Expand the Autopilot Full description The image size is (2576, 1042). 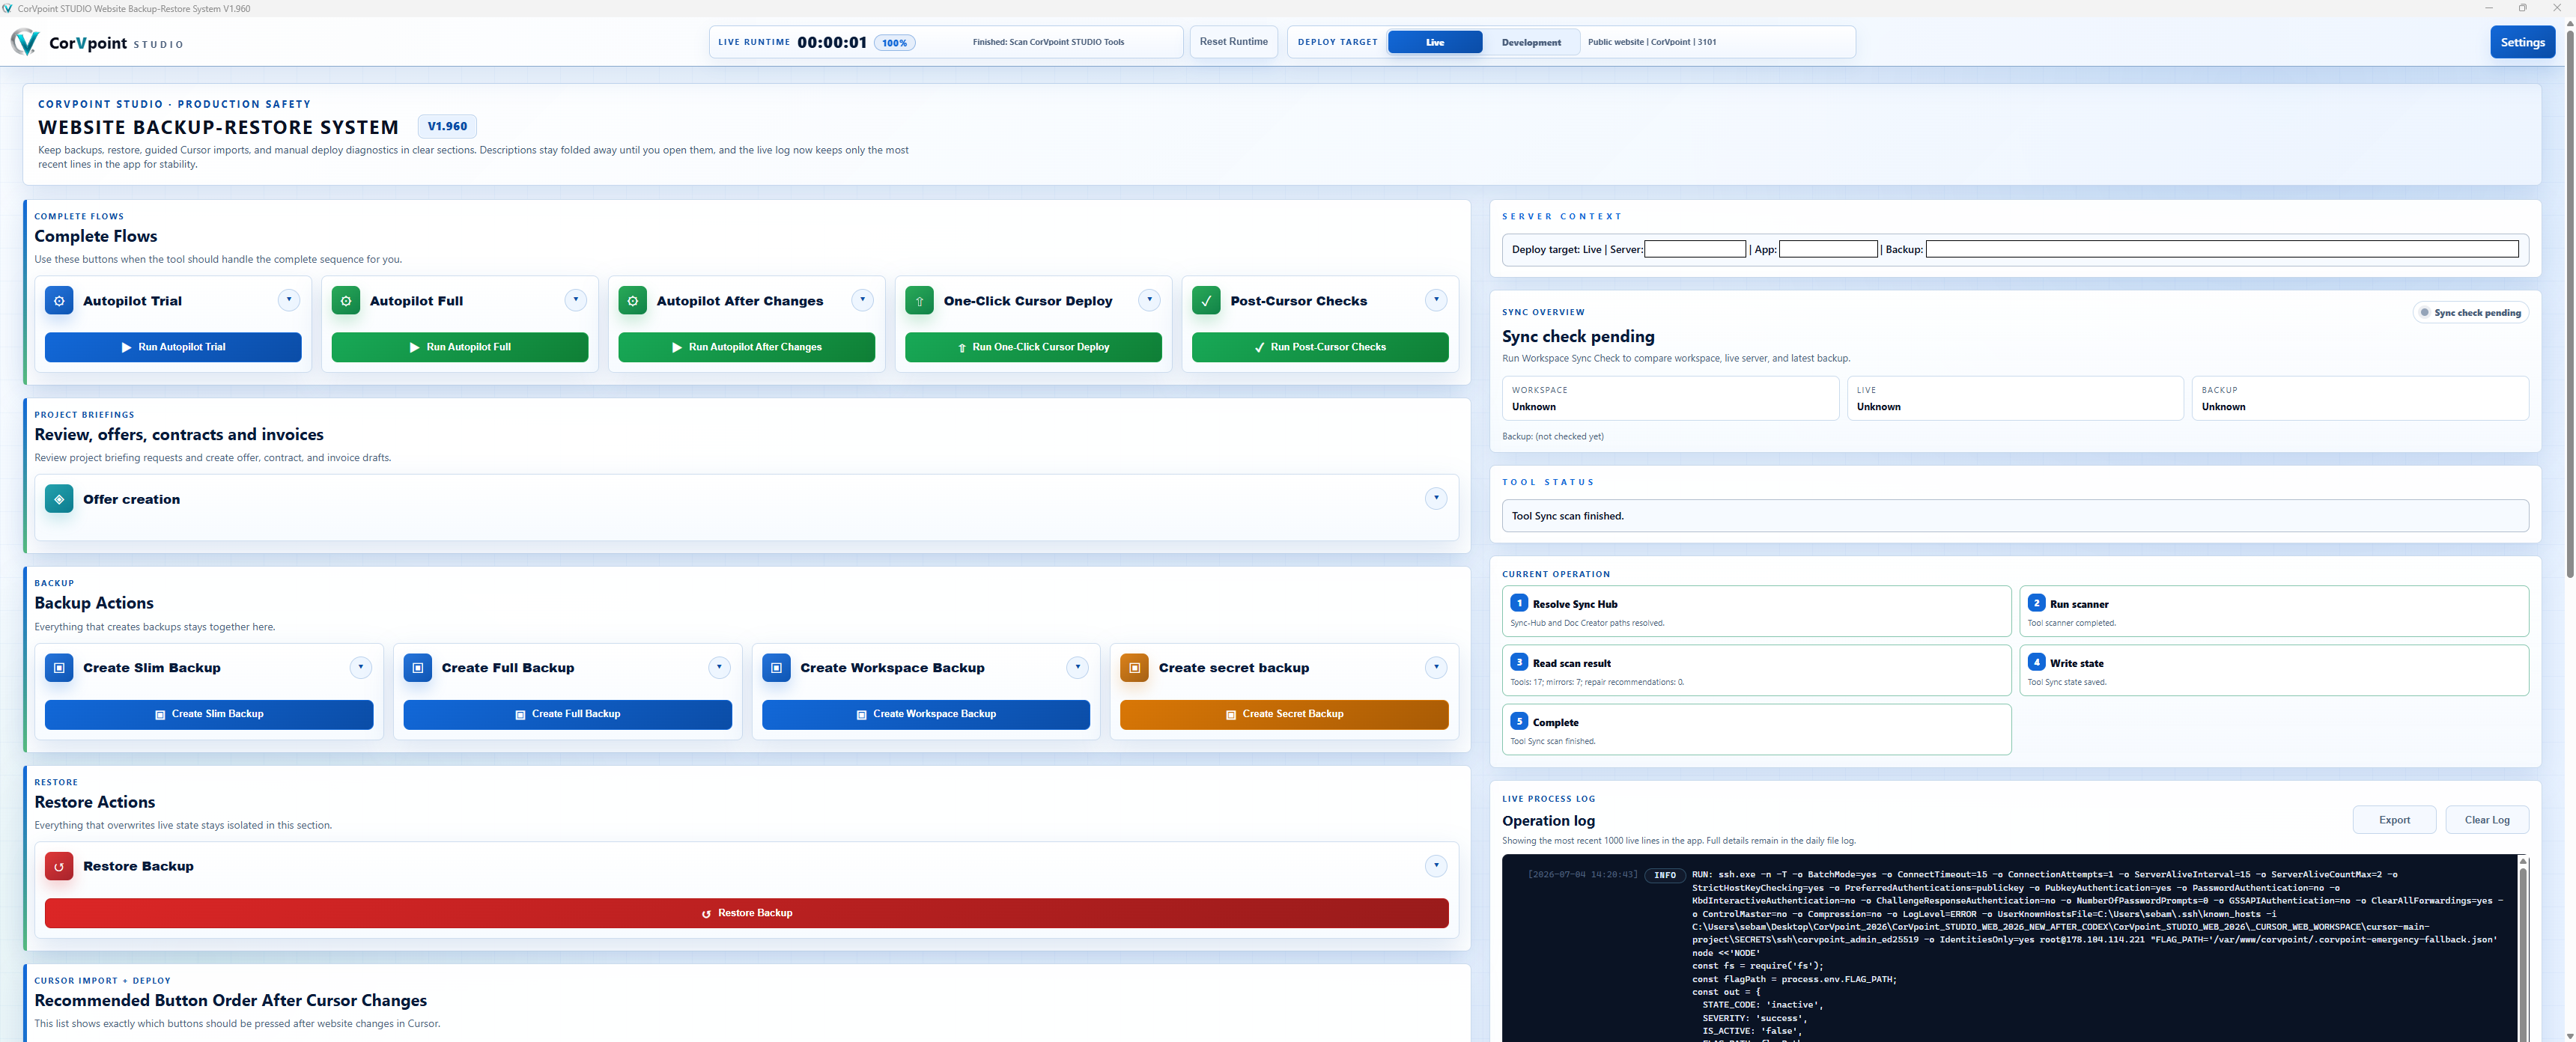click(x=576, y=300)
